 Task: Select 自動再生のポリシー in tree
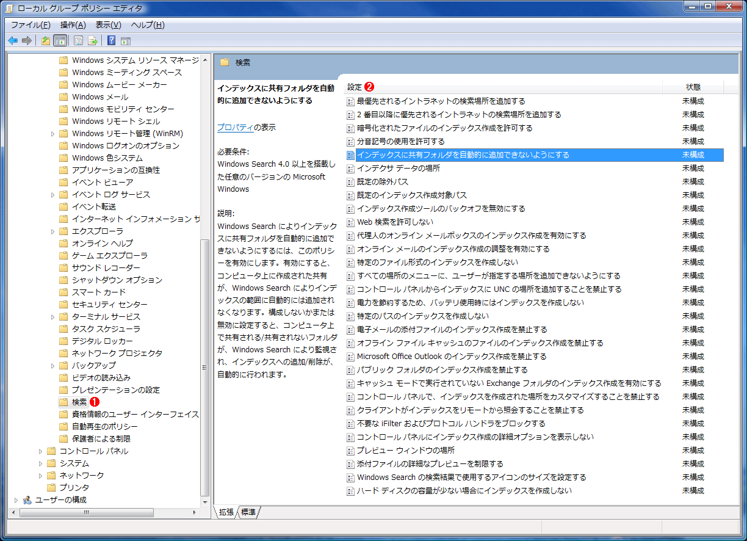coord(105,426)
